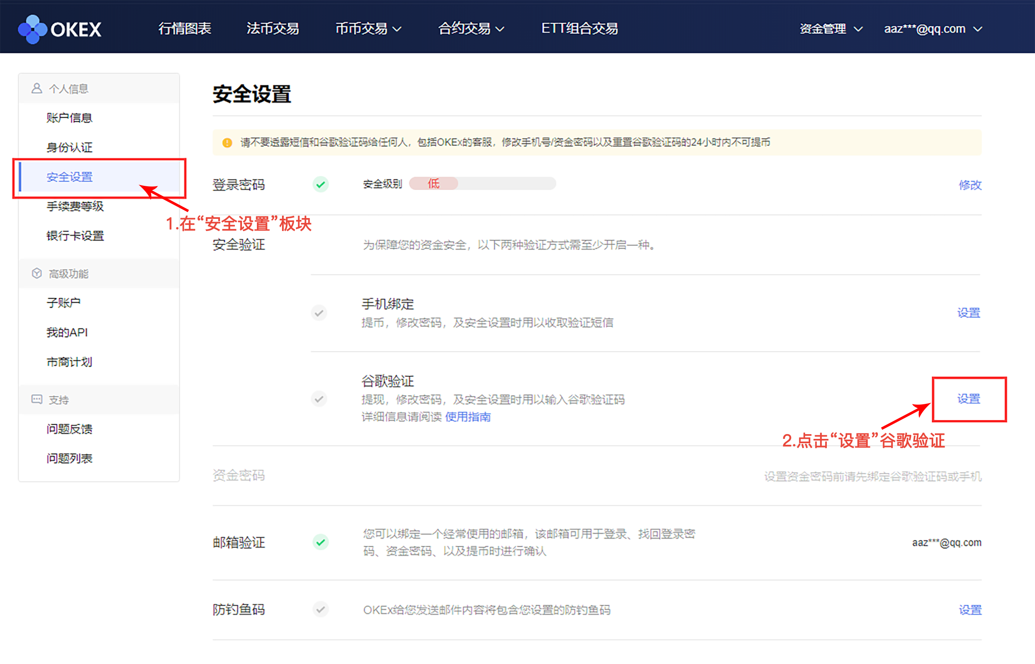Click 设置 for 手机绑定
The image size is (1035, 664).
click(969, 313)
